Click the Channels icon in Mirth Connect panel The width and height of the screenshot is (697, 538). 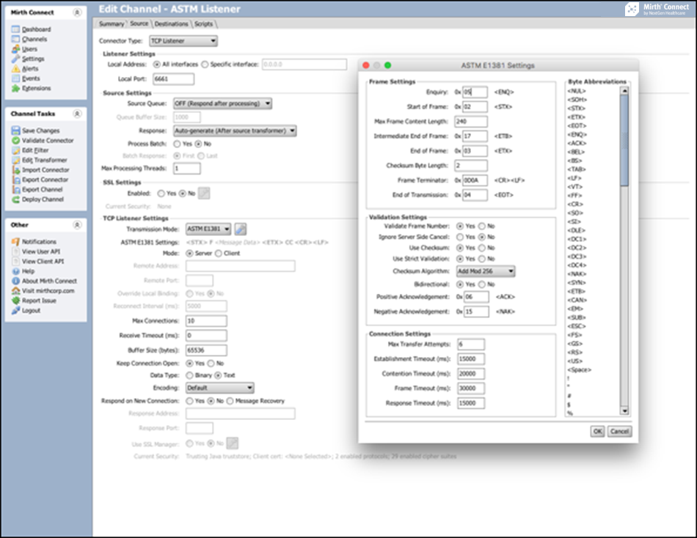[x=15, y=40]
